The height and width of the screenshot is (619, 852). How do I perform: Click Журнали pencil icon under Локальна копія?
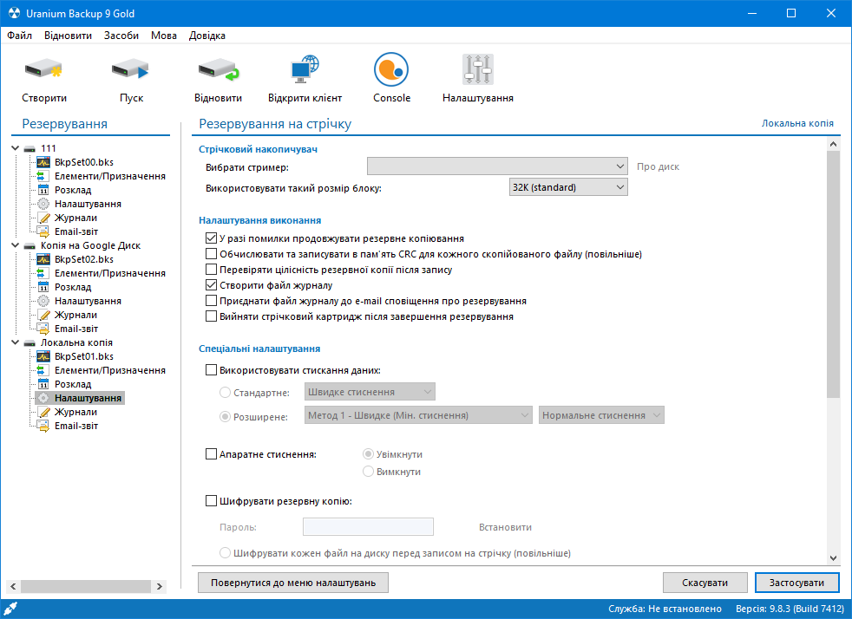pyautogui.click(x=43, y=412)
